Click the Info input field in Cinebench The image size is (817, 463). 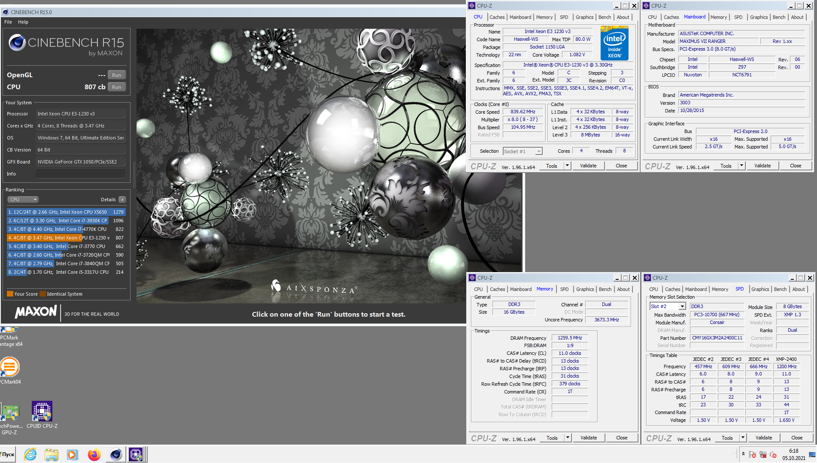81,174
